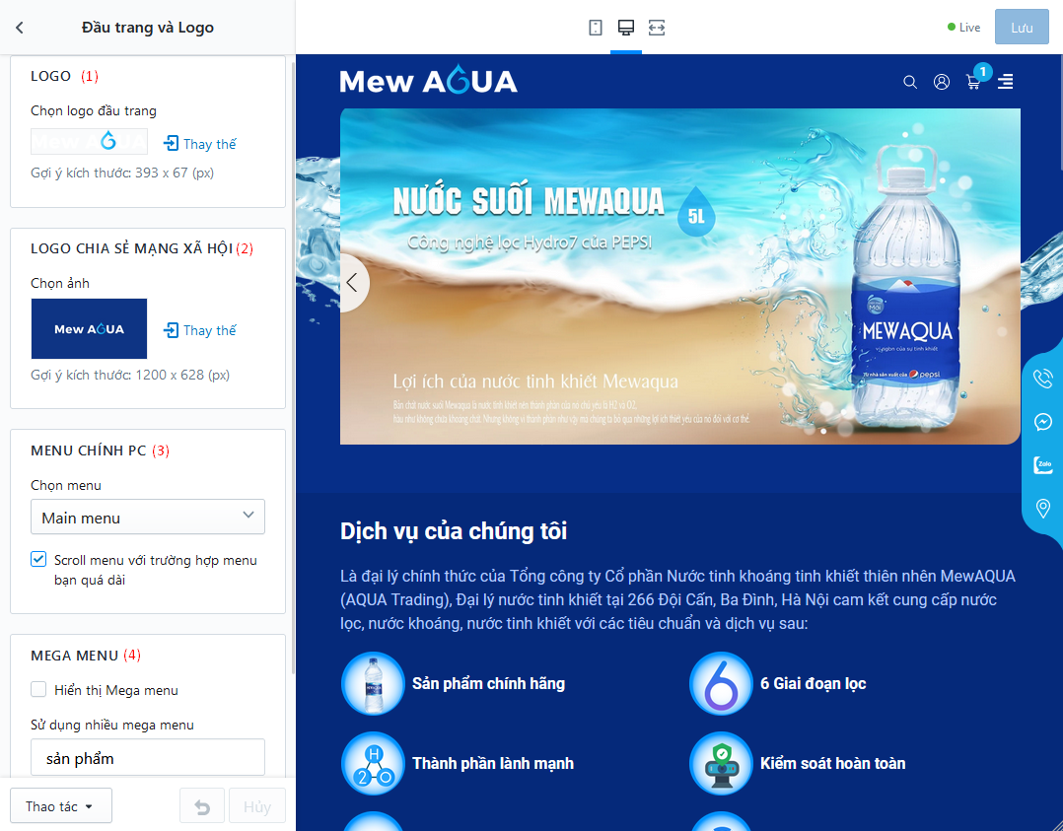Click the Hủy cancel button
1063x831 pixels.
[x=257, y=806]
